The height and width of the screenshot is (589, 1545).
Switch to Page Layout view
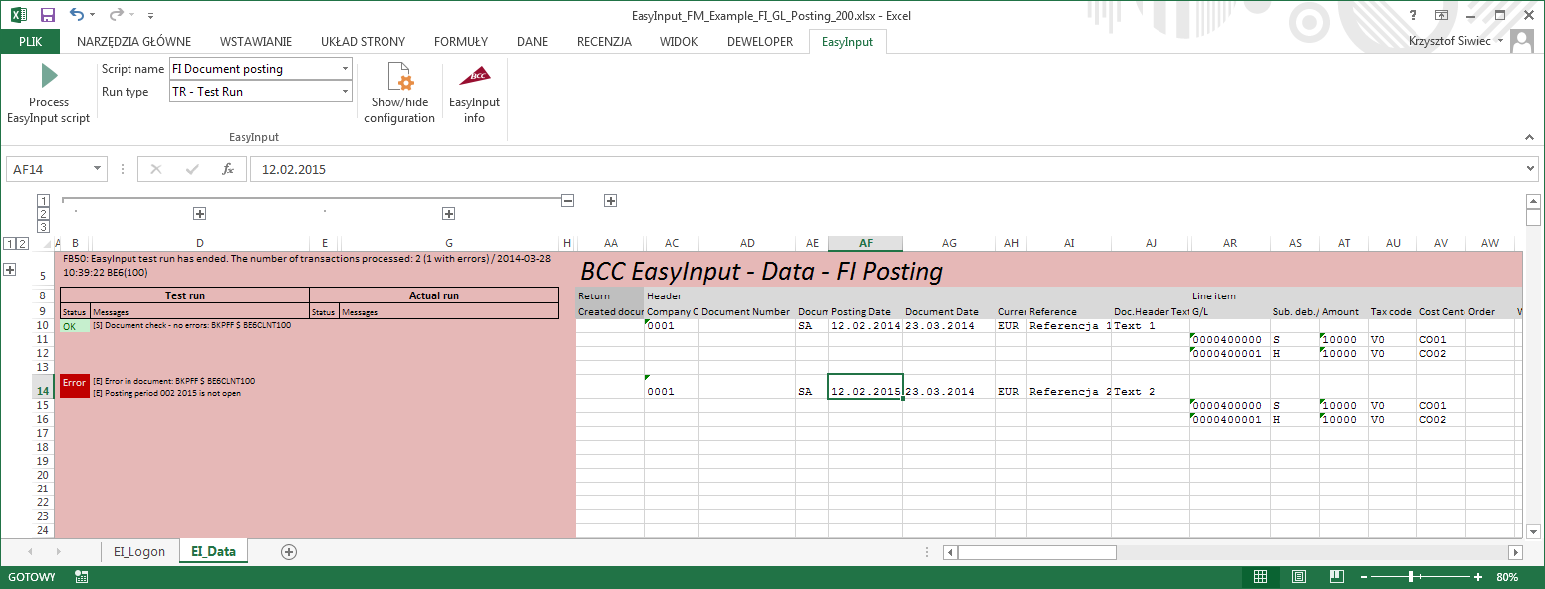1298,577
